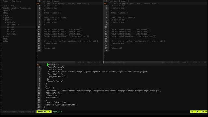The height and width of the screenshot is (117, 208).
Task: Expand the std/ folder arrow
Action: point(3,36)
